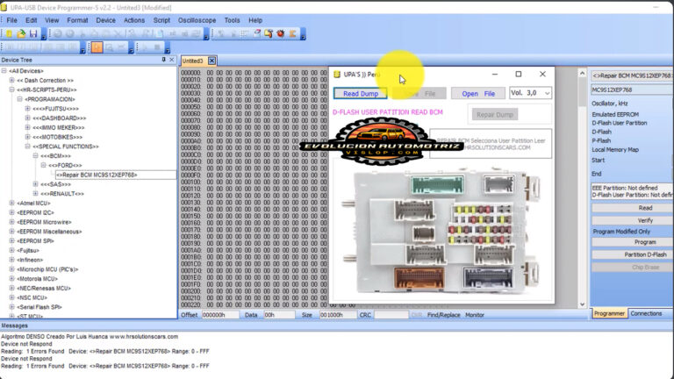The width and height of the screenshot is (674, 379).
Task: Close the Device Tree panel
Action: 172,60
